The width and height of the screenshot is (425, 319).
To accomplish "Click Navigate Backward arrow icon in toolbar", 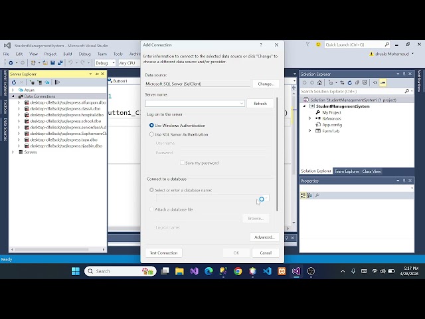I will pos(11,63).
